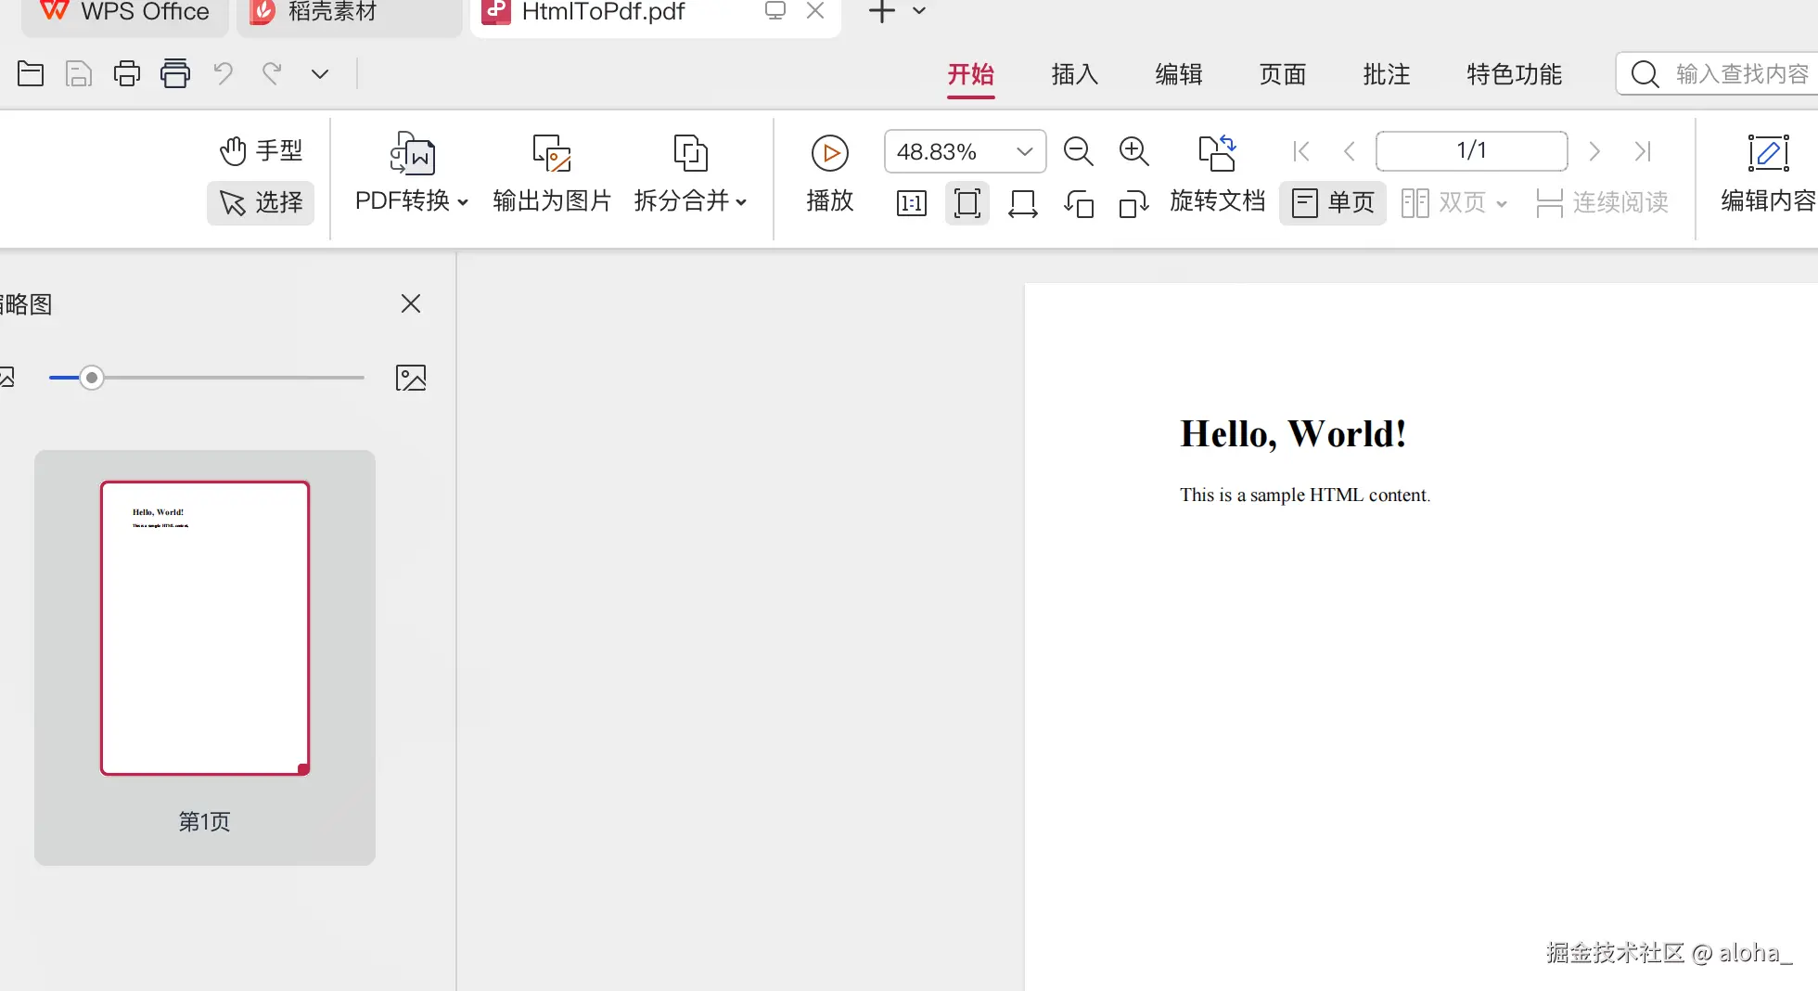Image resolution: width=1818 pixels, height=991 pixels.
Task: Activate the 选择 selection tool
Action: (x=261, y=202)
